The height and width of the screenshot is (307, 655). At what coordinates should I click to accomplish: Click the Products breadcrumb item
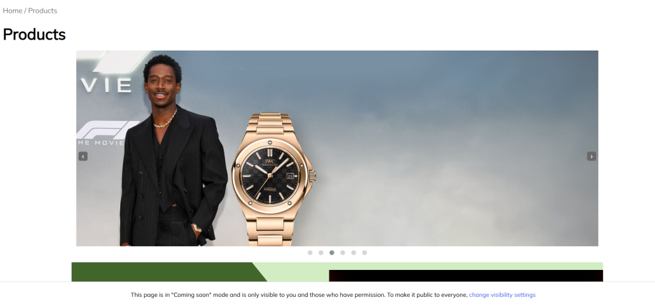(x=42, y=10)
